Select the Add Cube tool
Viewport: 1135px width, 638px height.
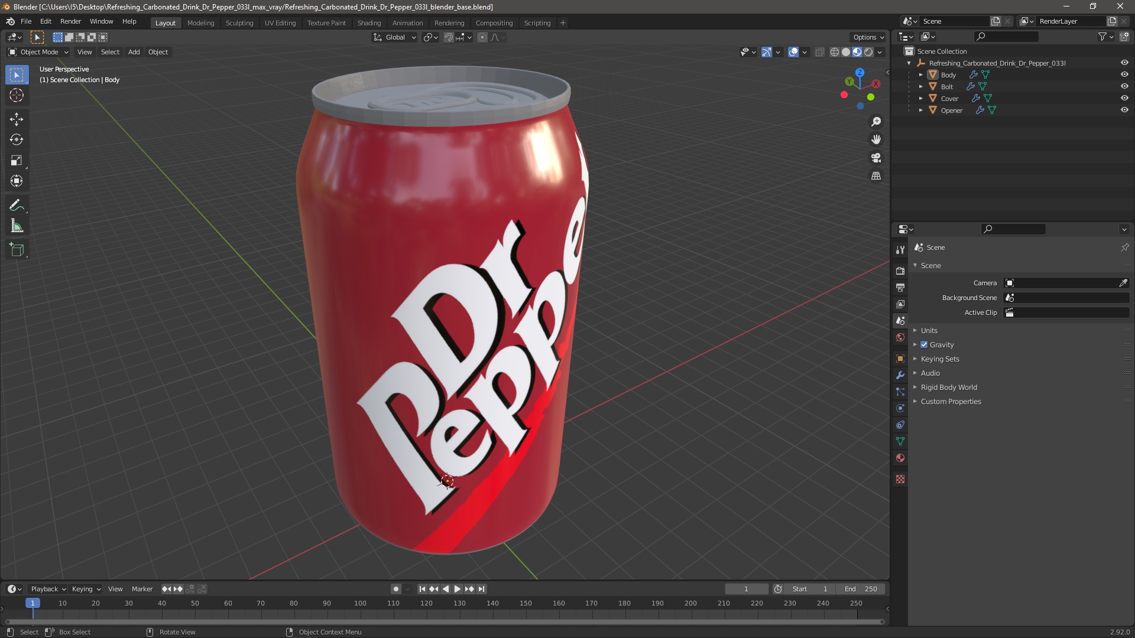tap(17, 250)
